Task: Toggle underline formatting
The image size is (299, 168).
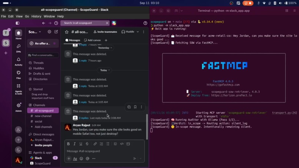Action: click(81, 144)
